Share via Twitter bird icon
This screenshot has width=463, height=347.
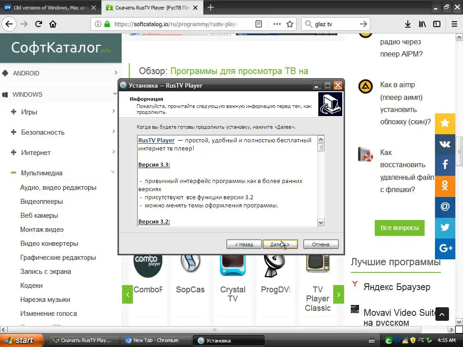445,228
